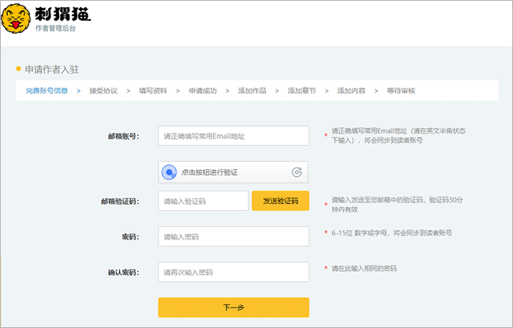This screenshot has height=328, width=513.
Task: Click the yellow dot beside 申请作者入驻
Action: [19, 69]
